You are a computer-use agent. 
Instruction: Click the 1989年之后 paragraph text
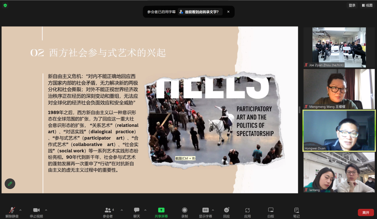point(93,141)
